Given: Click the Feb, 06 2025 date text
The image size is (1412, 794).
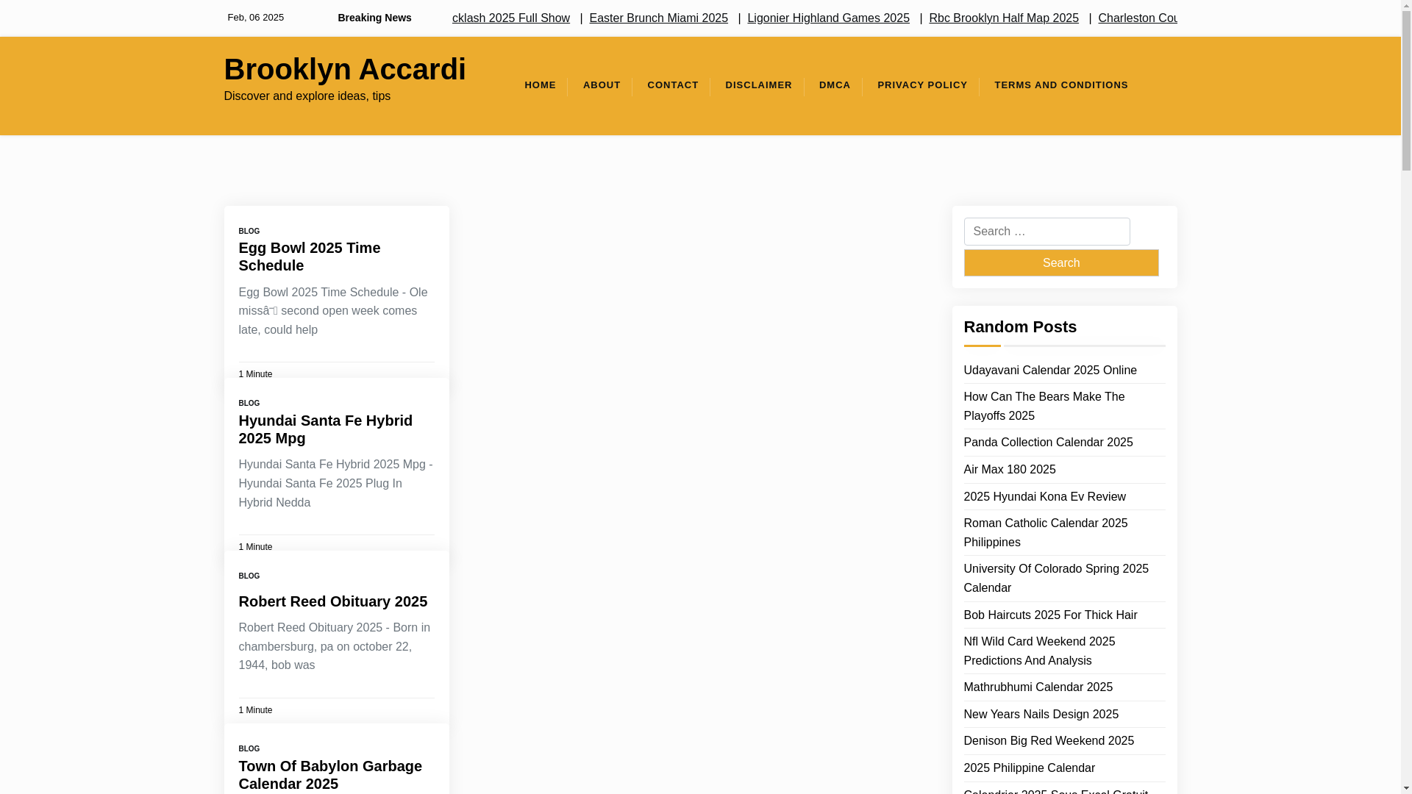Looking at the screenshot, I should 255,17.
